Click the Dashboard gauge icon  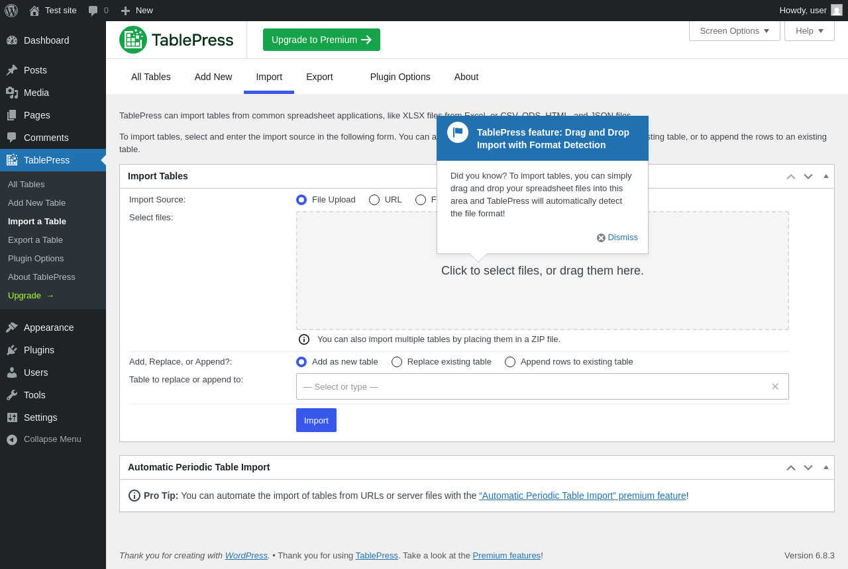click(x=12, y=40)
